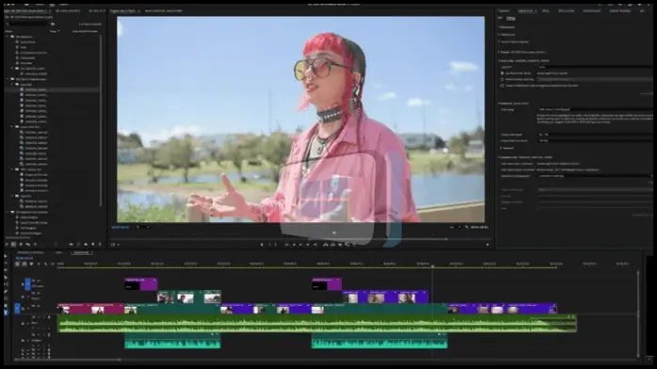Open Program Monitor playback resolution dropdown
This screenshot has height=369, width=657.
click(x=456, y=227)
